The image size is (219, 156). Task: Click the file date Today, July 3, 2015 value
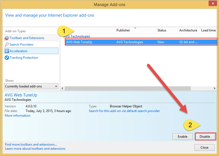coord(48,111)
